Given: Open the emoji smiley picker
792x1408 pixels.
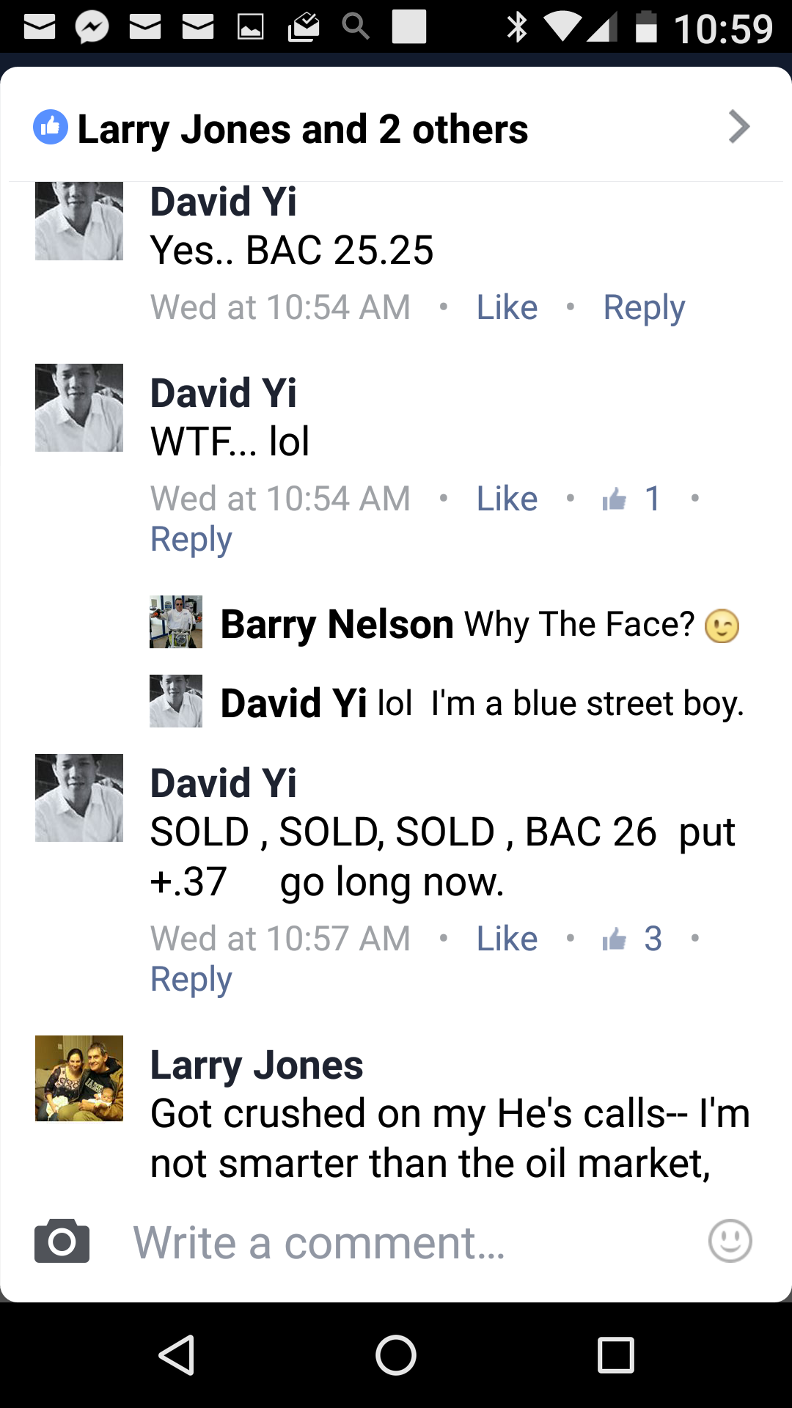Looking at the screenshot, I should (x=730, y=1241).
